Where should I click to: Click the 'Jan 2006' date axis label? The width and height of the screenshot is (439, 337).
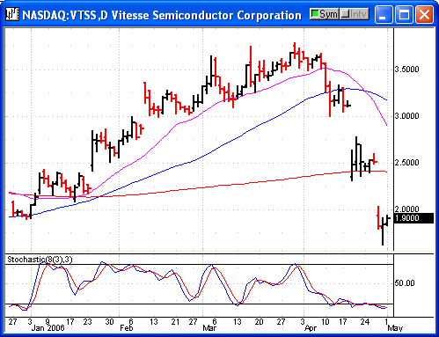click(x=48, y=327)
